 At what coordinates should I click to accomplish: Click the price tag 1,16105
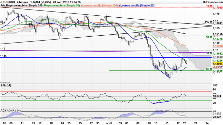point(217,34)
